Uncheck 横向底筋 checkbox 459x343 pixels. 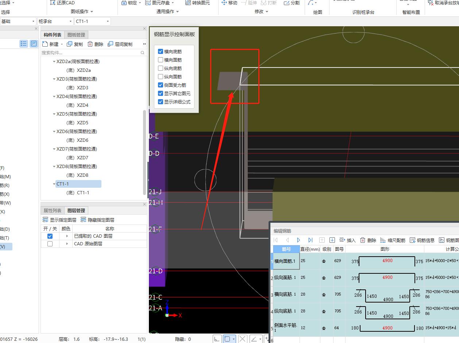(x=161, y=52)
